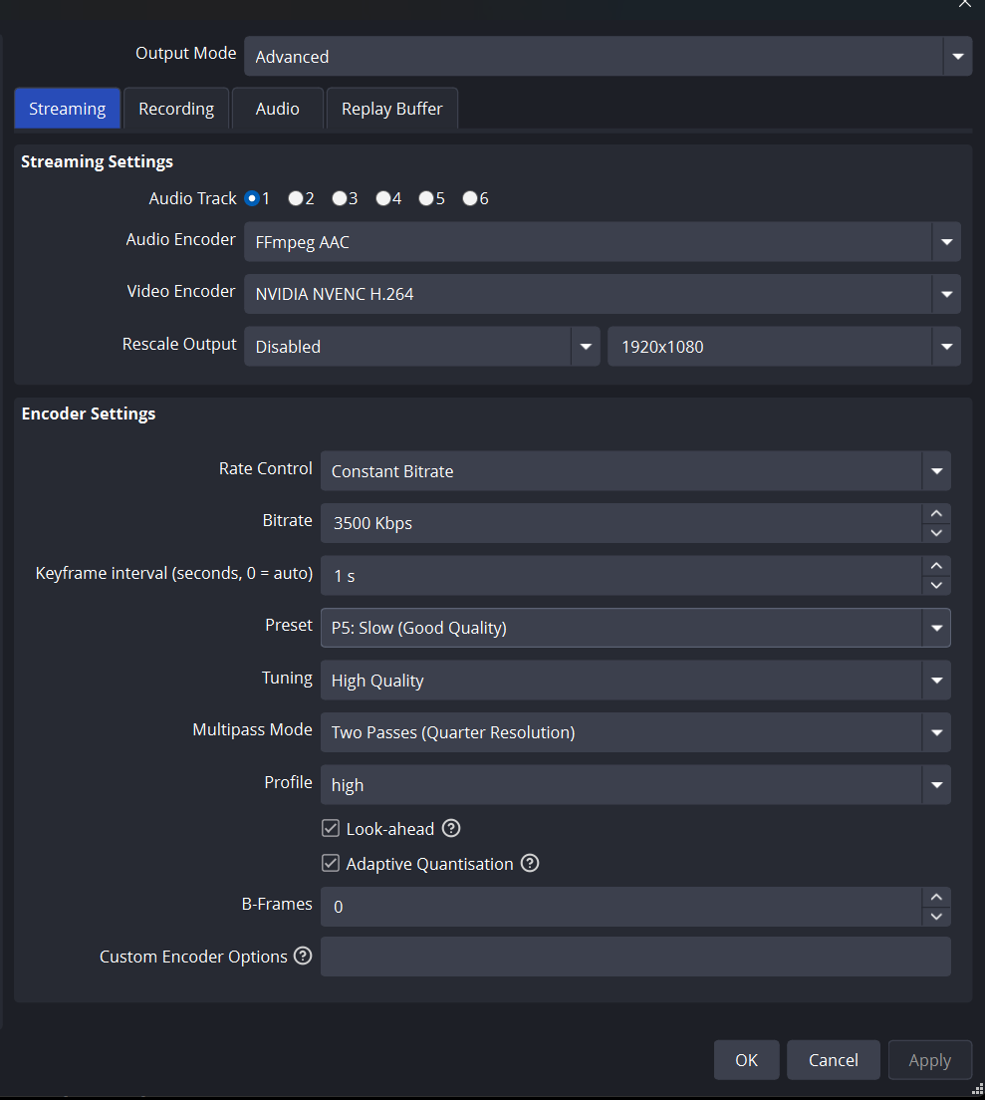The width and height of the screenshot is (985, 1100).
Task: Switch to the Recording tab
Action: coord(176,109)
